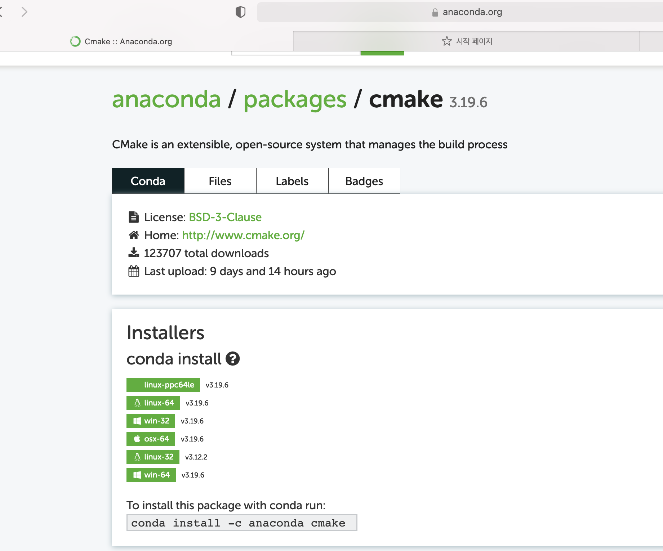Click the Windows icon on the win-32 badge
The height and width of the screenshot is (551, 663).
(x=137, y=421)
